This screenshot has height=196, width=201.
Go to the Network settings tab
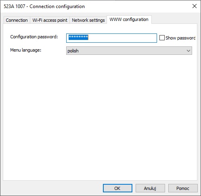click(x=88, y=20)
